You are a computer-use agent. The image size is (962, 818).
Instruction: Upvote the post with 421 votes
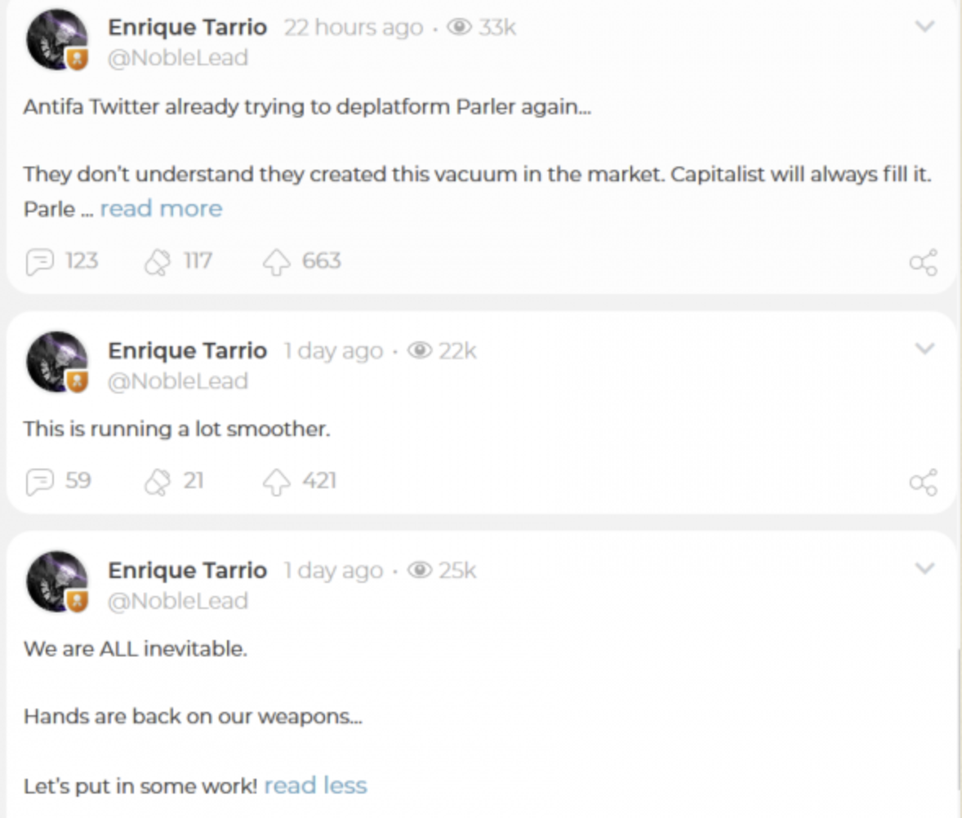click(x=277, y=482)
